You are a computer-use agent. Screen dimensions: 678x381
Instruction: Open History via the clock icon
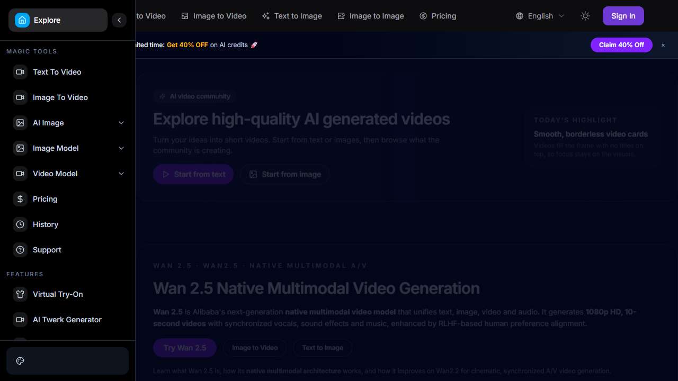[20, 224]
